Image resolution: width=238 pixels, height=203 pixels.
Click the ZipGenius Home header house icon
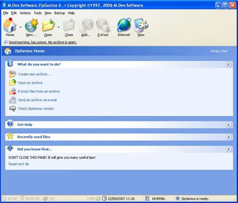(8, 51)
